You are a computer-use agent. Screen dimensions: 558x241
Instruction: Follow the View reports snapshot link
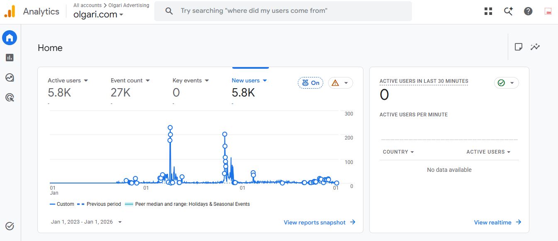coord(319,222)
